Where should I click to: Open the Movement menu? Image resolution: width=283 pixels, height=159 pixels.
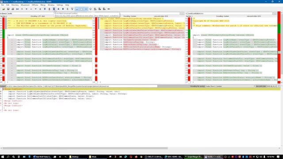(x=25, y=5)
